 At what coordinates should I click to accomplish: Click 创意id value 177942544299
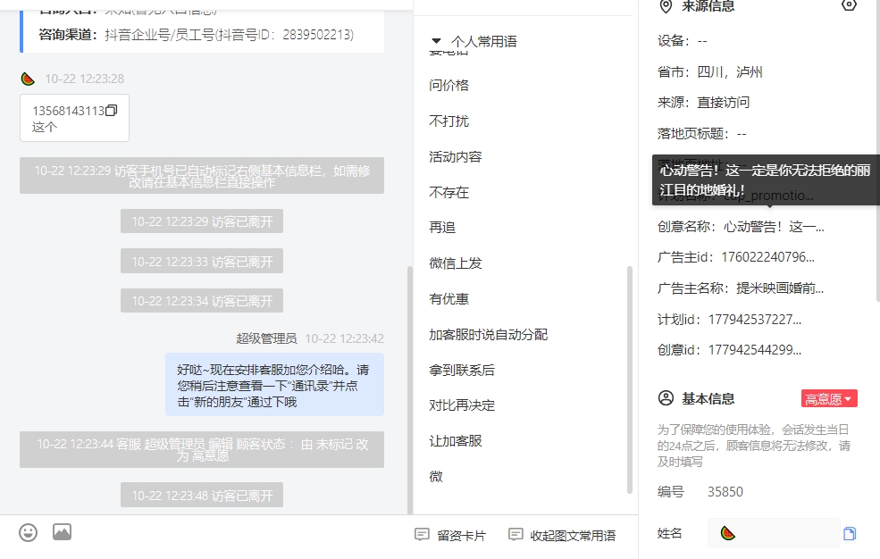click(755, 350)
